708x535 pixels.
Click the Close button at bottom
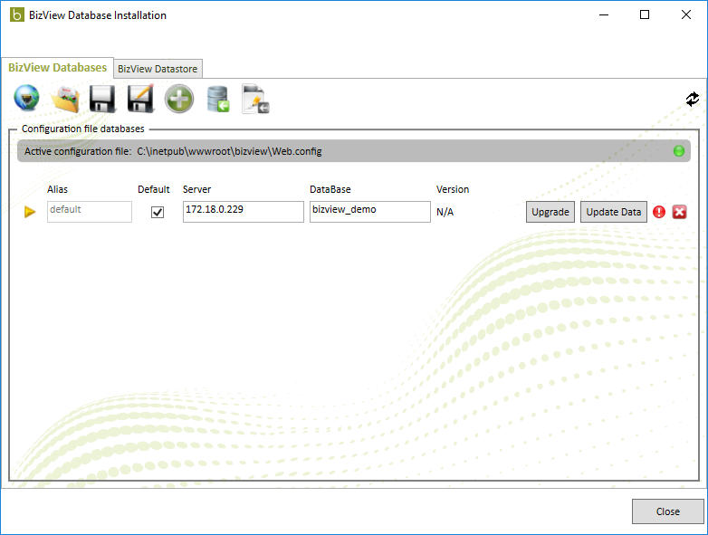click(x=667, y=511)
